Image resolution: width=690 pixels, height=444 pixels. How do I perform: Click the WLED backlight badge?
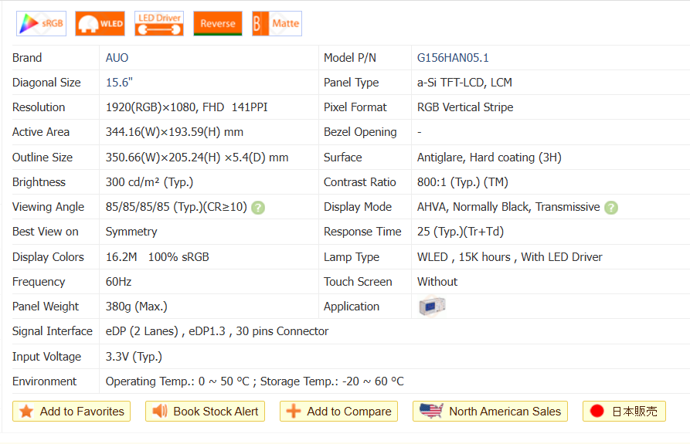click(100, 23)
